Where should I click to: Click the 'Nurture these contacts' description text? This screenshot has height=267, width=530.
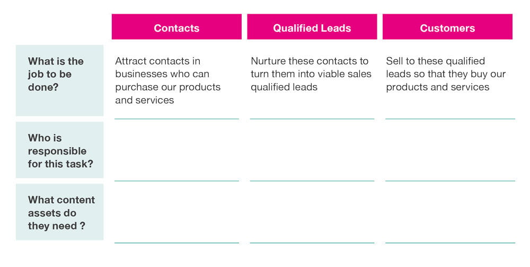(311, 74)
